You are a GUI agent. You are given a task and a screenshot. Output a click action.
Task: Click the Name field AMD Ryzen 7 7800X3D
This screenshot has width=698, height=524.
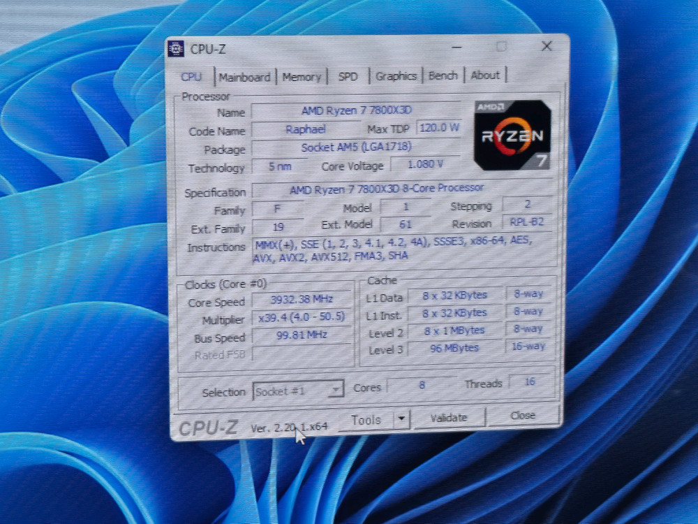pos(356,110)
